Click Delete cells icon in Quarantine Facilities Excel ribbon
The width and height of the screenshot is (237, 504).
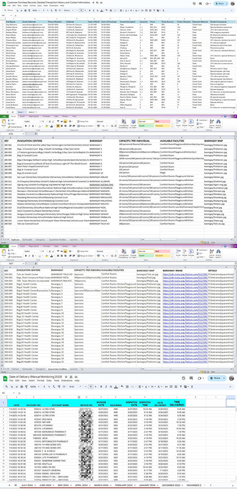(x=185, y=253)
